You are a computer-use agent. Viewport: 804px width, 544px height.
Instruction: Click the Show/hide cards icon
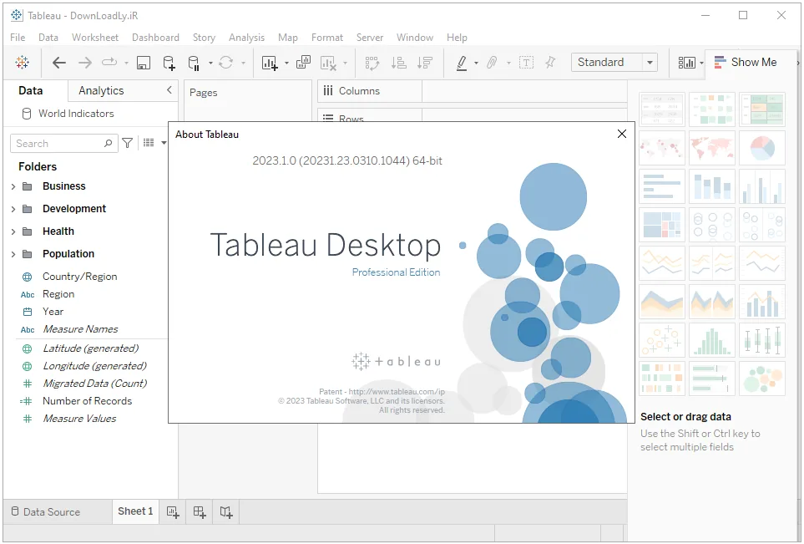686,63
